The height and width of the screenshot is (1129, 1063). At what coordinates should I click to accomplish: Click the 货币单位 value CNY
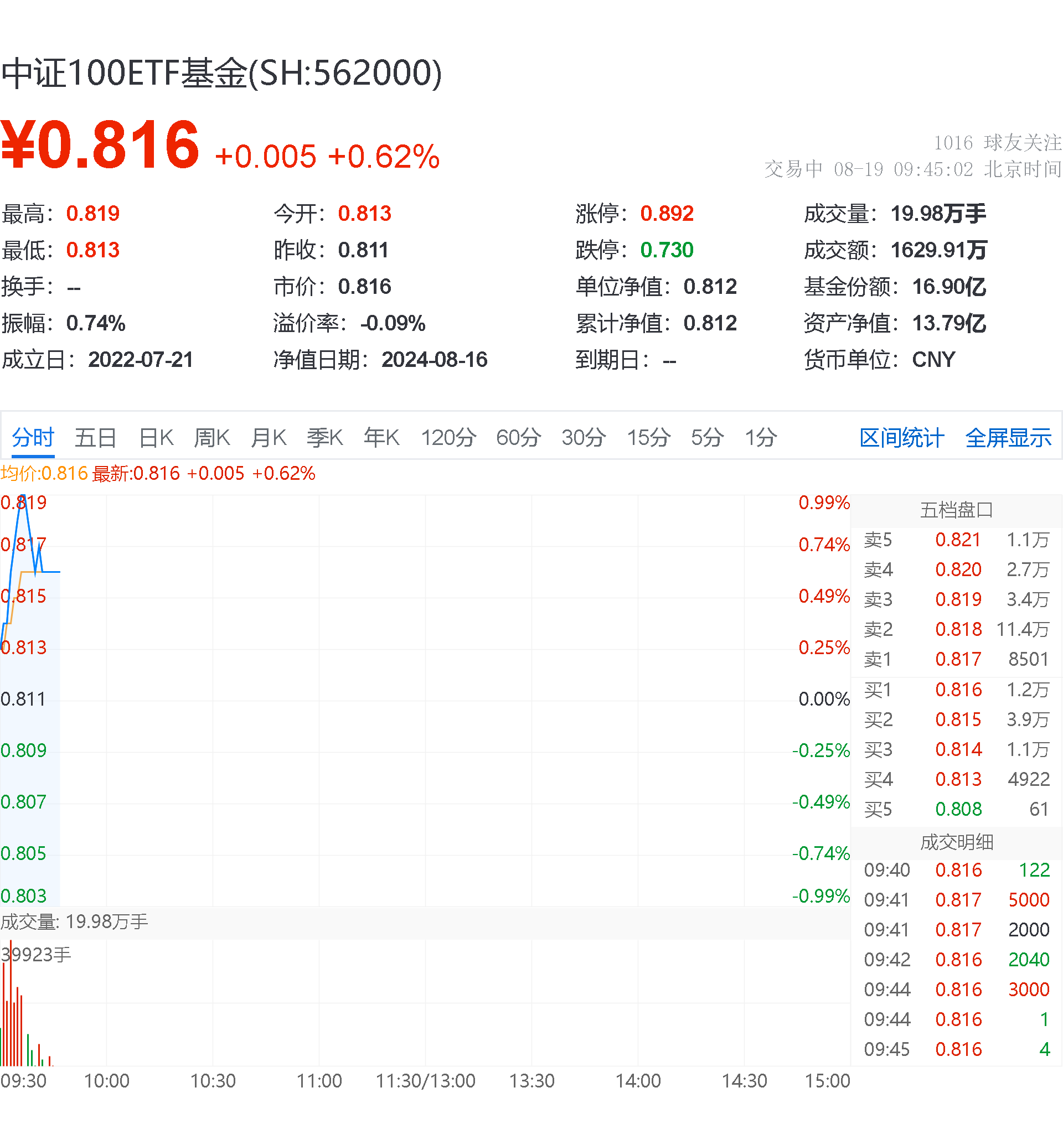pos(934,360)
